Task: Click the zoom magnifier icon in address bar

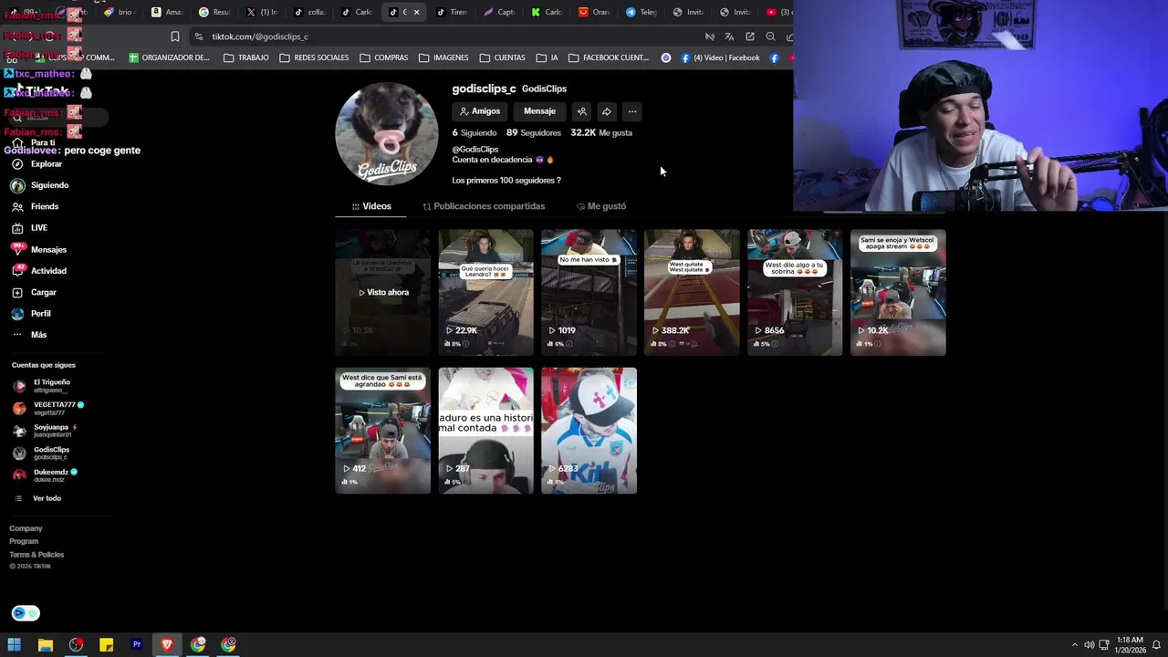Action: tap(771, 36)
